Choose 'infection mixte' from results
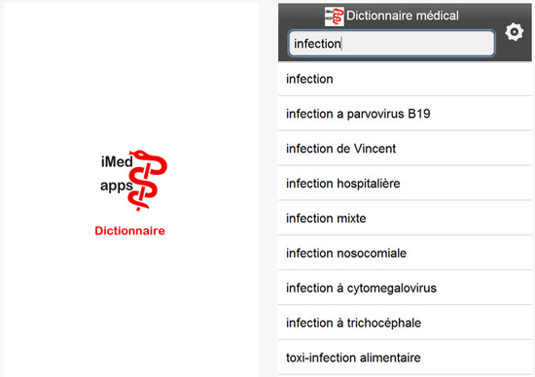Screen dimensions: 535x377 tap(405, 219)
